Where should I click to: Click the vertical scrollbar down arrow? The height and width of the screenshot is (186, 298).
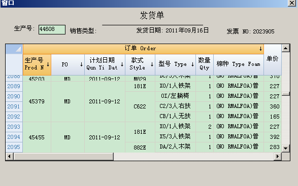(x=285, y=148)
